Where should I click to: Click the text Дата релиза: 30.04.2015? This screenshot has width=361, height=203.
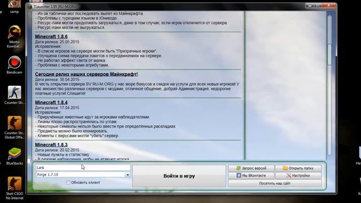click(57, 80)
